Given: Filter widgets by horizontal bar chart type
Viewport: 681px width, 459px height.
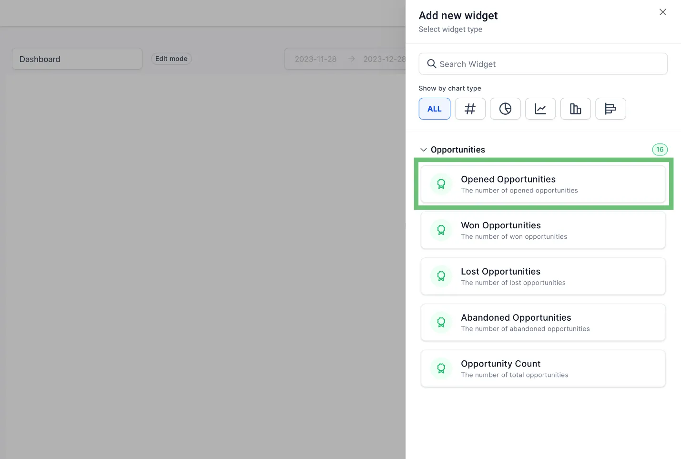Looking at the screenshot, I should (x=610, y=109).
